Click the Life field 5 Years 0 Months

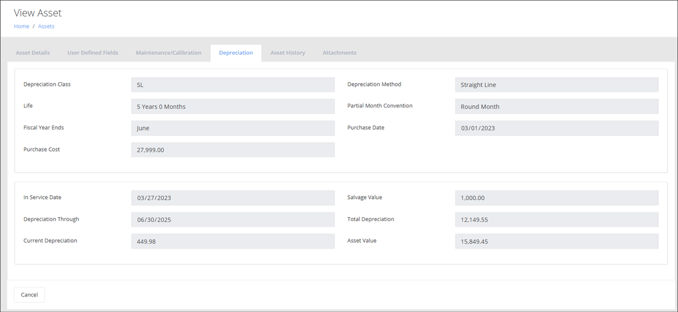(233, 106)
